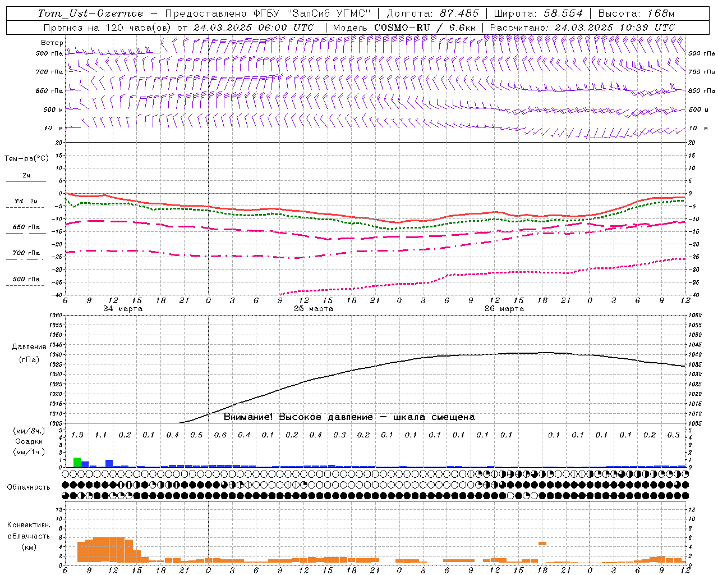The height and width of the screenshot is (575, 718).
Task: Click the Осадки precipitation label
Action: 28,441
